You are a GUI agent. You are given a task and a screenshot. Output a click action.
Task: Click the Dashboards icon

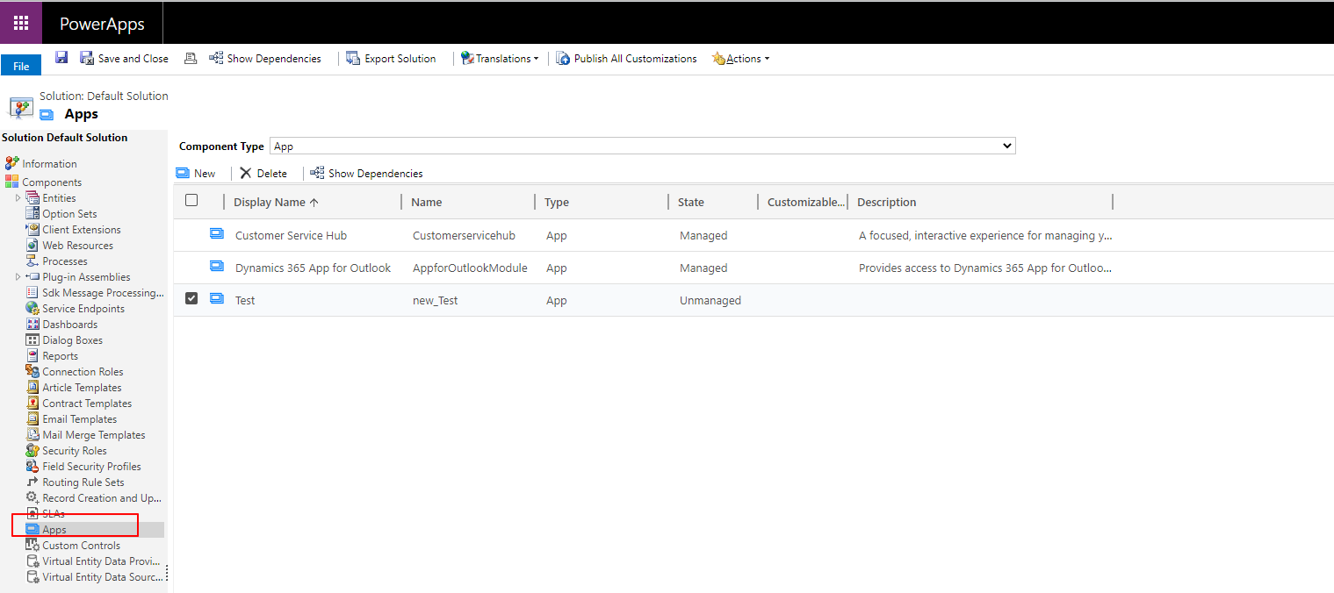click(32, 325)
